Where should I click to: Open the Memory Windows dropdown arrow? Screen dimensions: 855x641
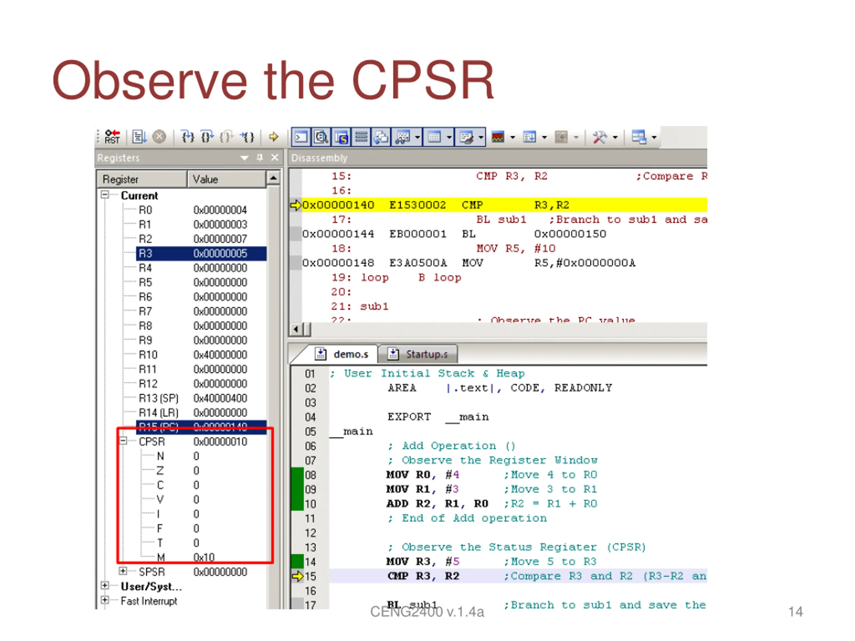click(x=449, y=137)
